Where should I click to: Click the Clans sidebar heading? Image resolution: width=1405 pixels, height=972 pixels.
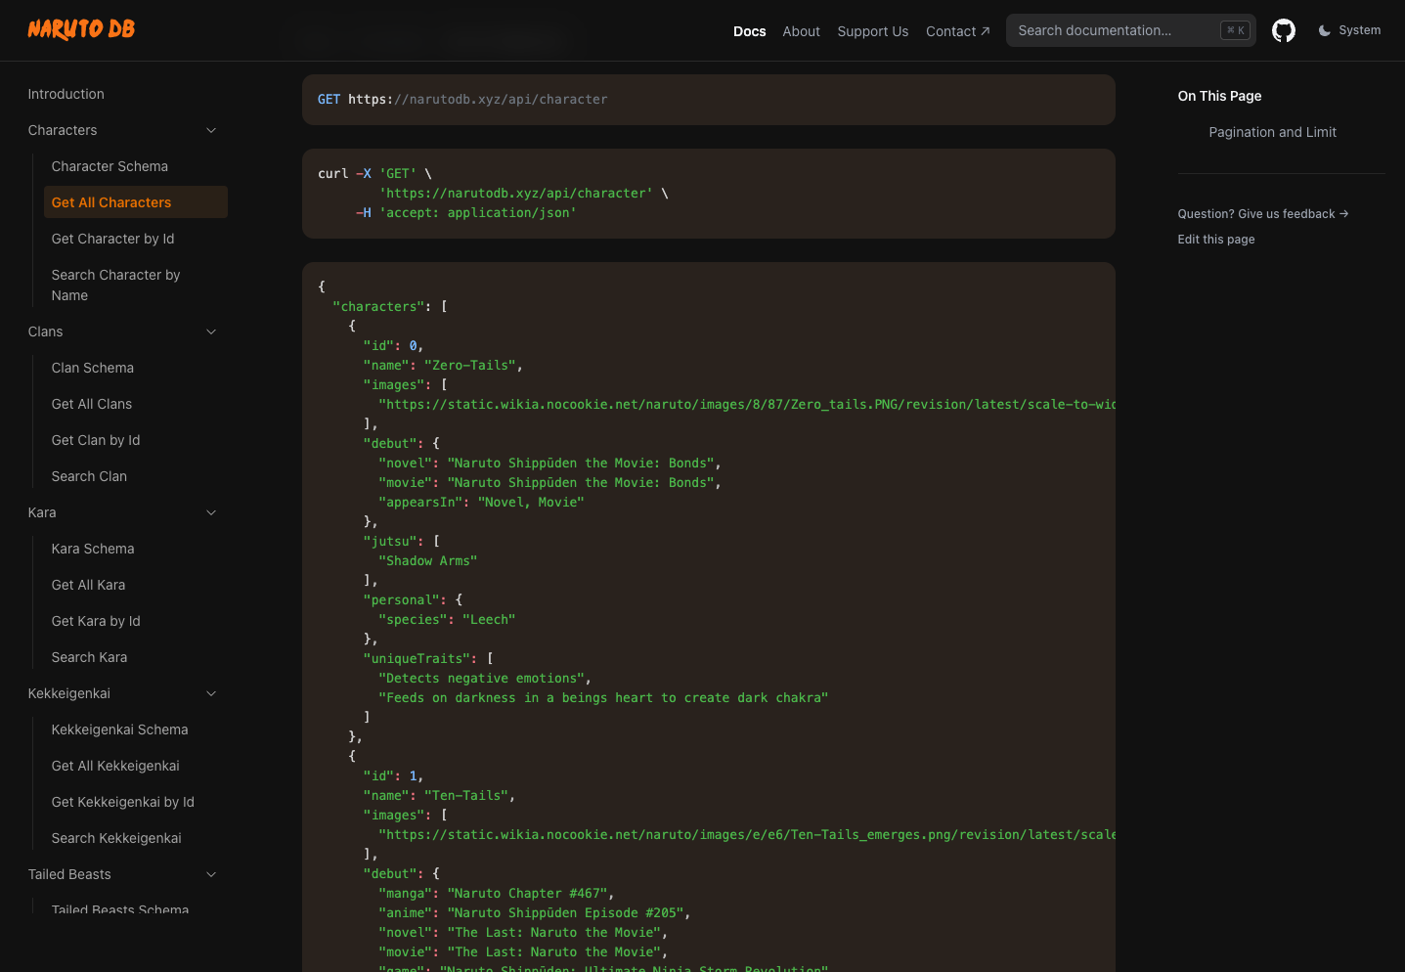point(45,331)
